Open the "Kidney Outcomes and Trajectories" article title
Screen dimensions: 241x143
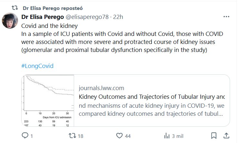click(152, 97)
